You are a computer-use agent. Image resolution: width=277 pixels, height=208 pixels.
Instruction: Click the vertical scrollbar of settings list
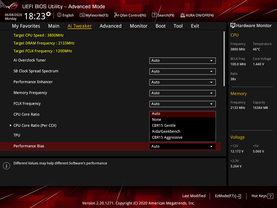224,59
